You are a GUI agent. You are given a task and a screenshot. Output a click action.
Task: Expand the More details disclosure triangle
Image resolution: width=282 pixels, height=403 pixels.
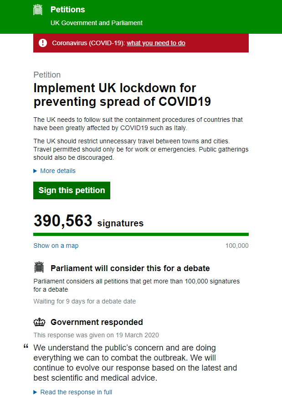(36, 171)
